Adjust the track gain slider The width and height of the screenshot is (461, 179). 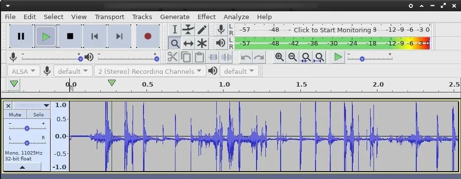click(27, 128)
